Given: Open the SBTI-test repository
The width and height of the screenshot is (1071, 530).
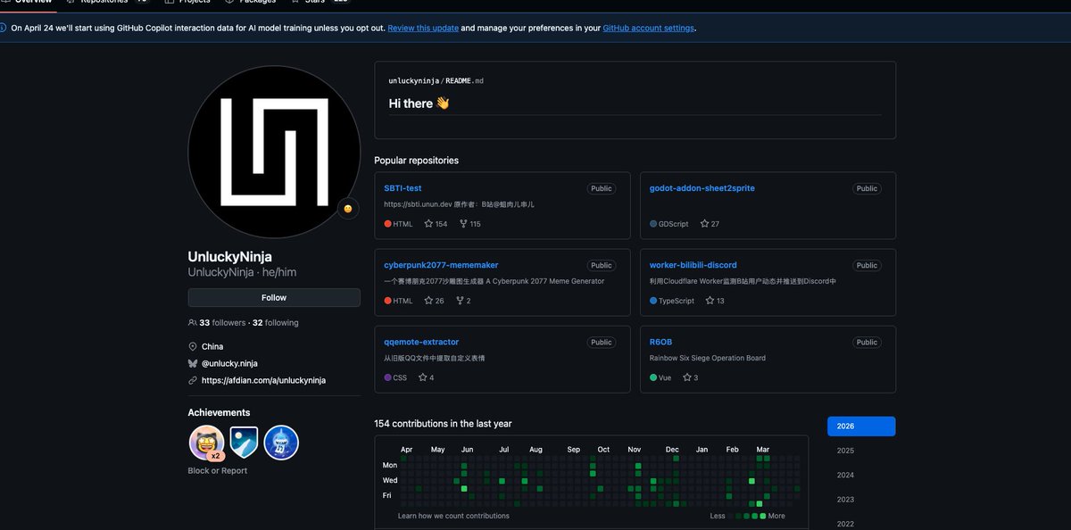Looking at the screenshot, I should [403, 188].
